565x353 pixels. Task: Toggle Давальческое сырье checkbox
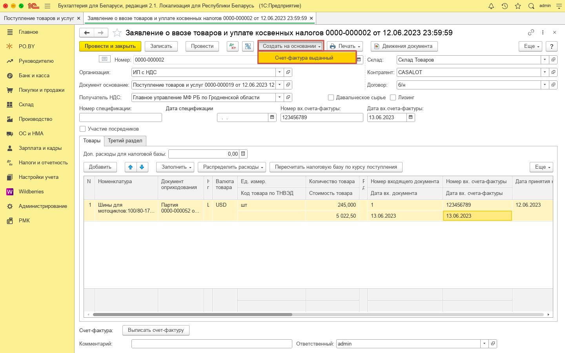pos(331,97)
